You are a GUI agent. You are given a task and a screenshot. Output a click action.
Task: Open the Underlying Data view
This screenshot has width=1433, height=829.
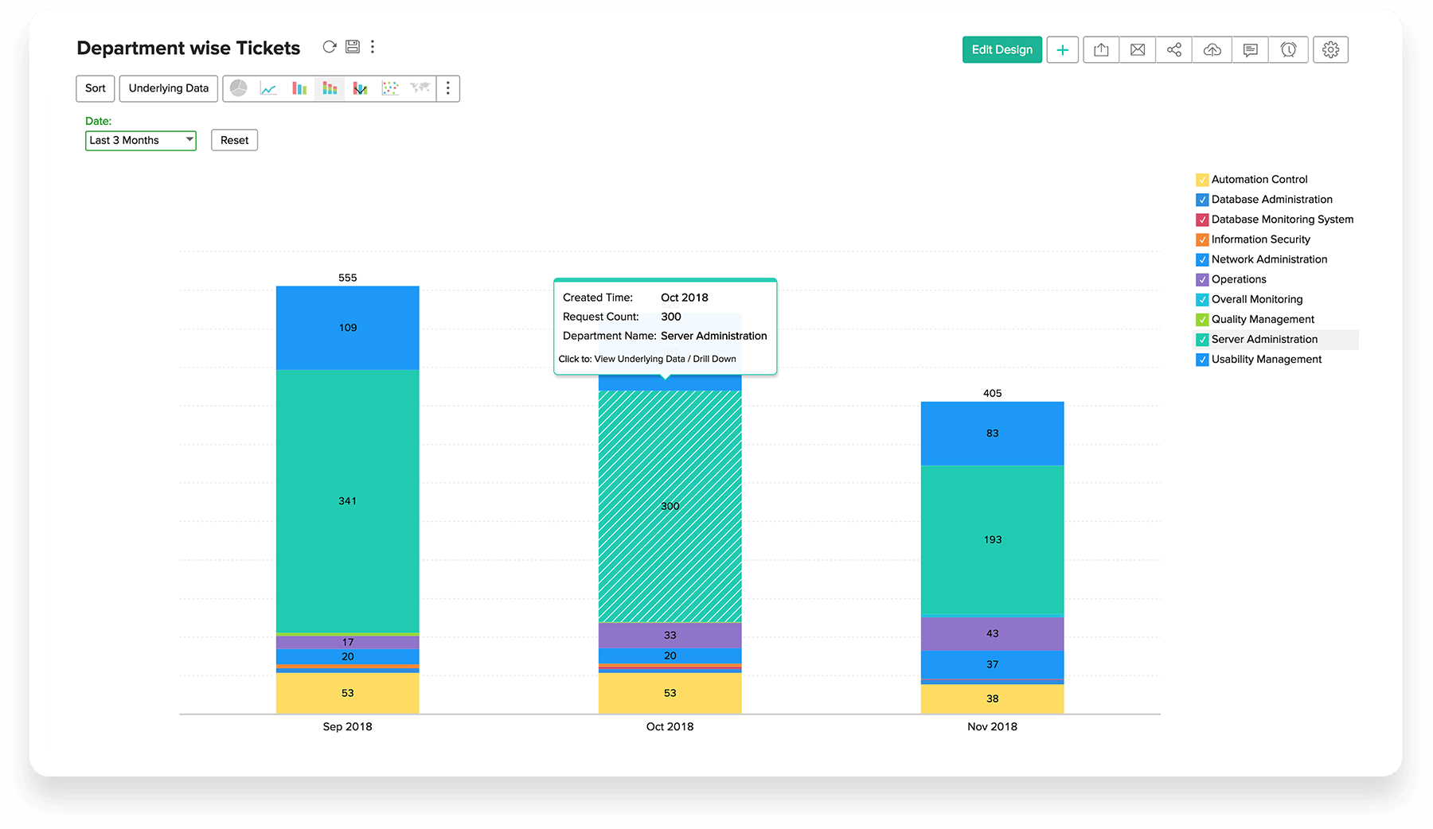169,88
